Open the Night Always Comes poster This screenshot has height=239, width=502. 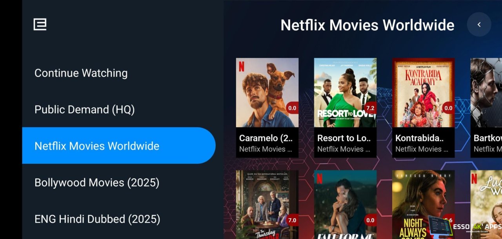tap(423, 205)
